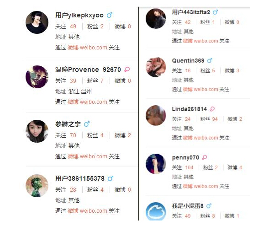Click the female icon beside penny070

(205, 157)
